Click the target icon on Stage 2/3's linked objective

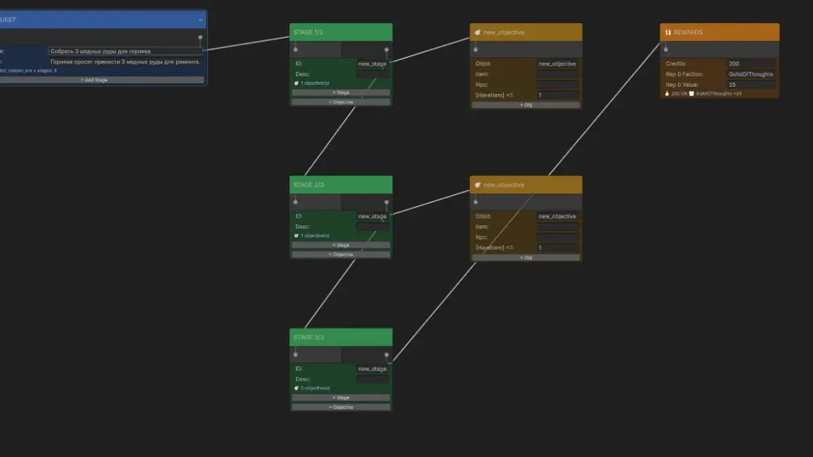pos(478,185)
